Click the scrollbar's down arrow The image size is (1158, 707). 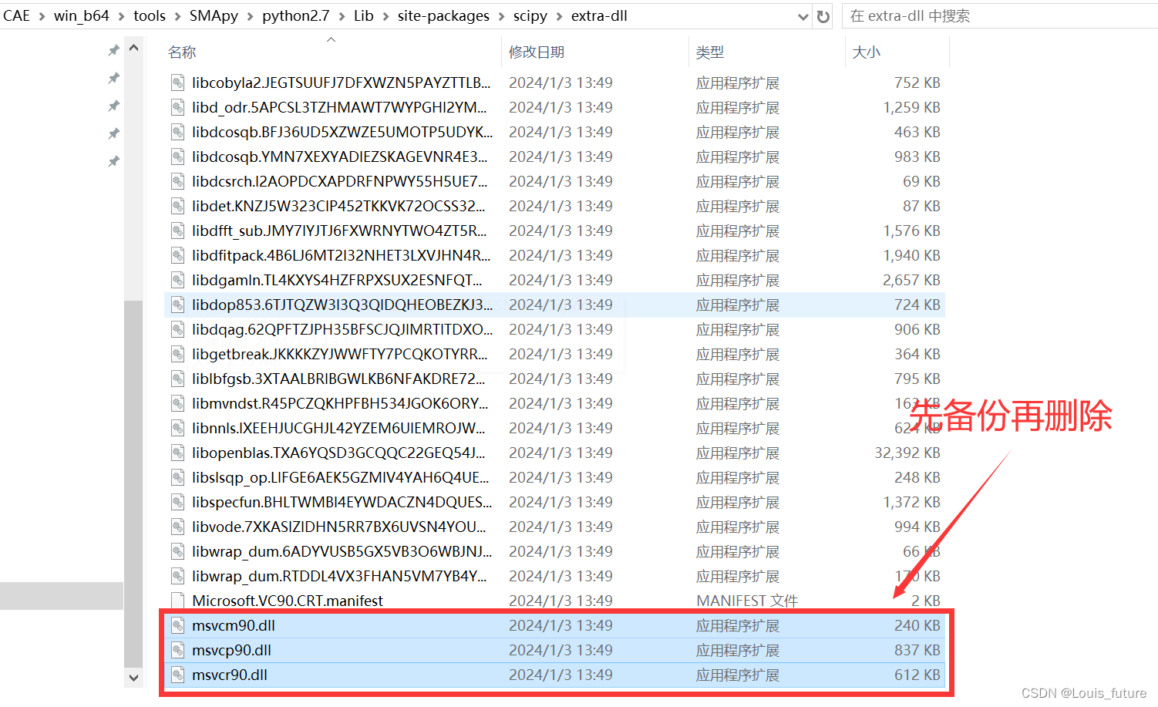click(133, 678)
